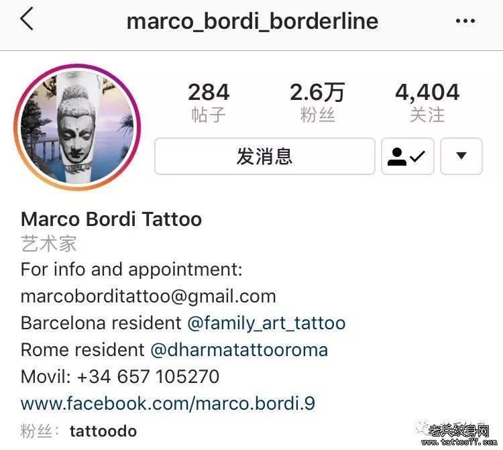503x450 pixels.
Task: Send a message with 发消息 button
Action: coord(265,156)
